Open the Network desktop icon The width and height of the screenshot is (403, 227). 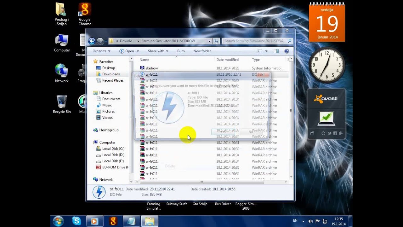[62, 73]
